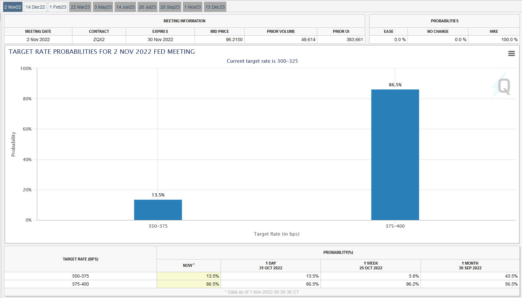Click the HIKE probability header
Viewport: 522px width, 298px height.
pyautogui.click(x=494, y=32)
